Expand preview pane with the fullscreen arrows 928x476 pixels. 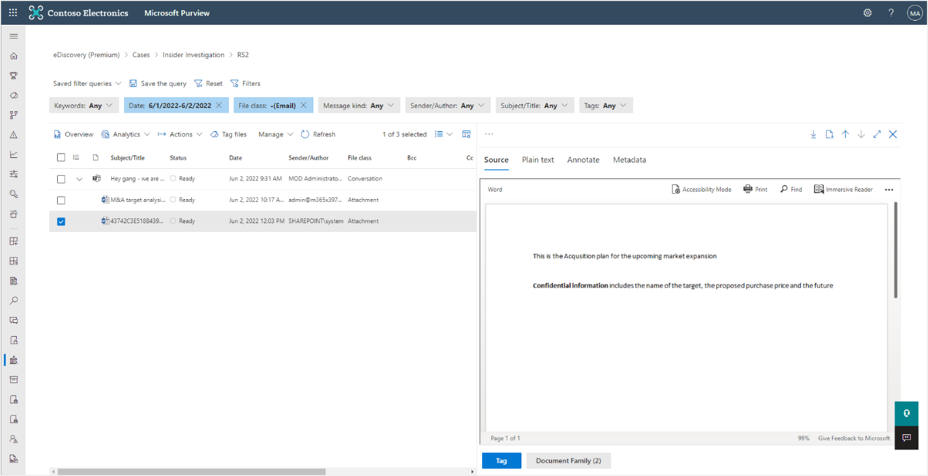[877, 134]
